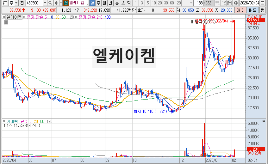Open the 주 market type dropdown arrow
268x164 pixels.
[x=16, y=3]
